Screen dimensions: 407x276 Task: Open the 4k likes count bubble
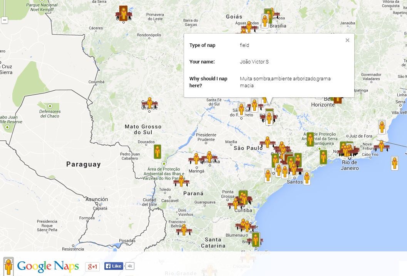(130, 266)
